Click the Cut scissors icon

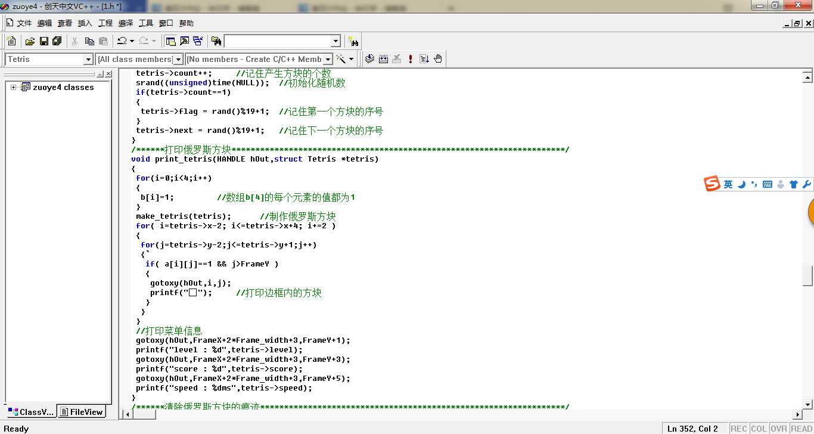coord(75,41)
